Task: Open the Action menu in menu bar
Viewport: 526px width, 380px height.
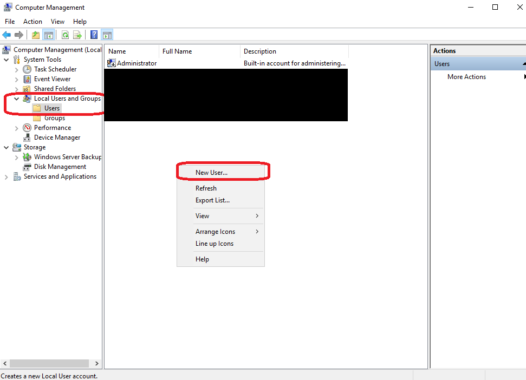Action: 33,22
